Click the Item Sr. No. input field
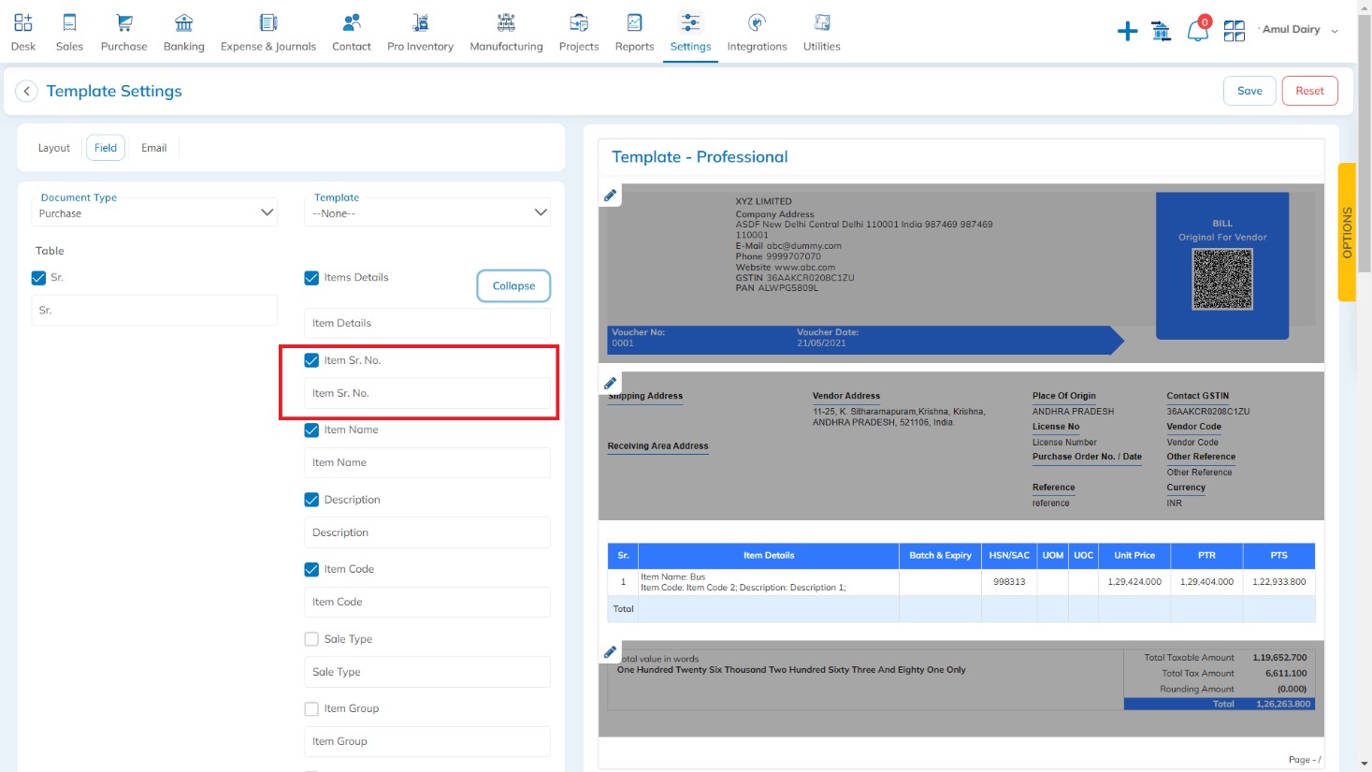Image resolution: width=1372 pixels, height=772 pixels. pos(427,393)
